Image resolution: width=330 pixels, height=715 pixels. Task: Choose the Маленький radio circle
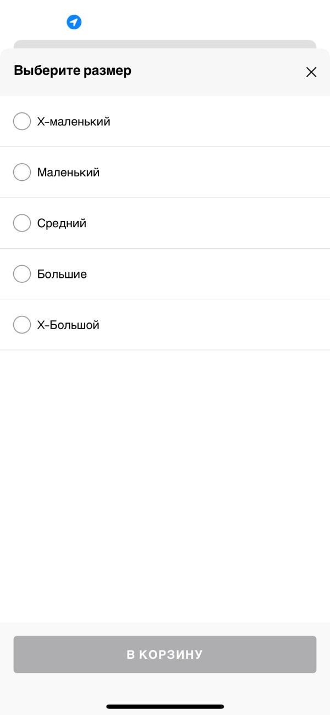point(22,173)
